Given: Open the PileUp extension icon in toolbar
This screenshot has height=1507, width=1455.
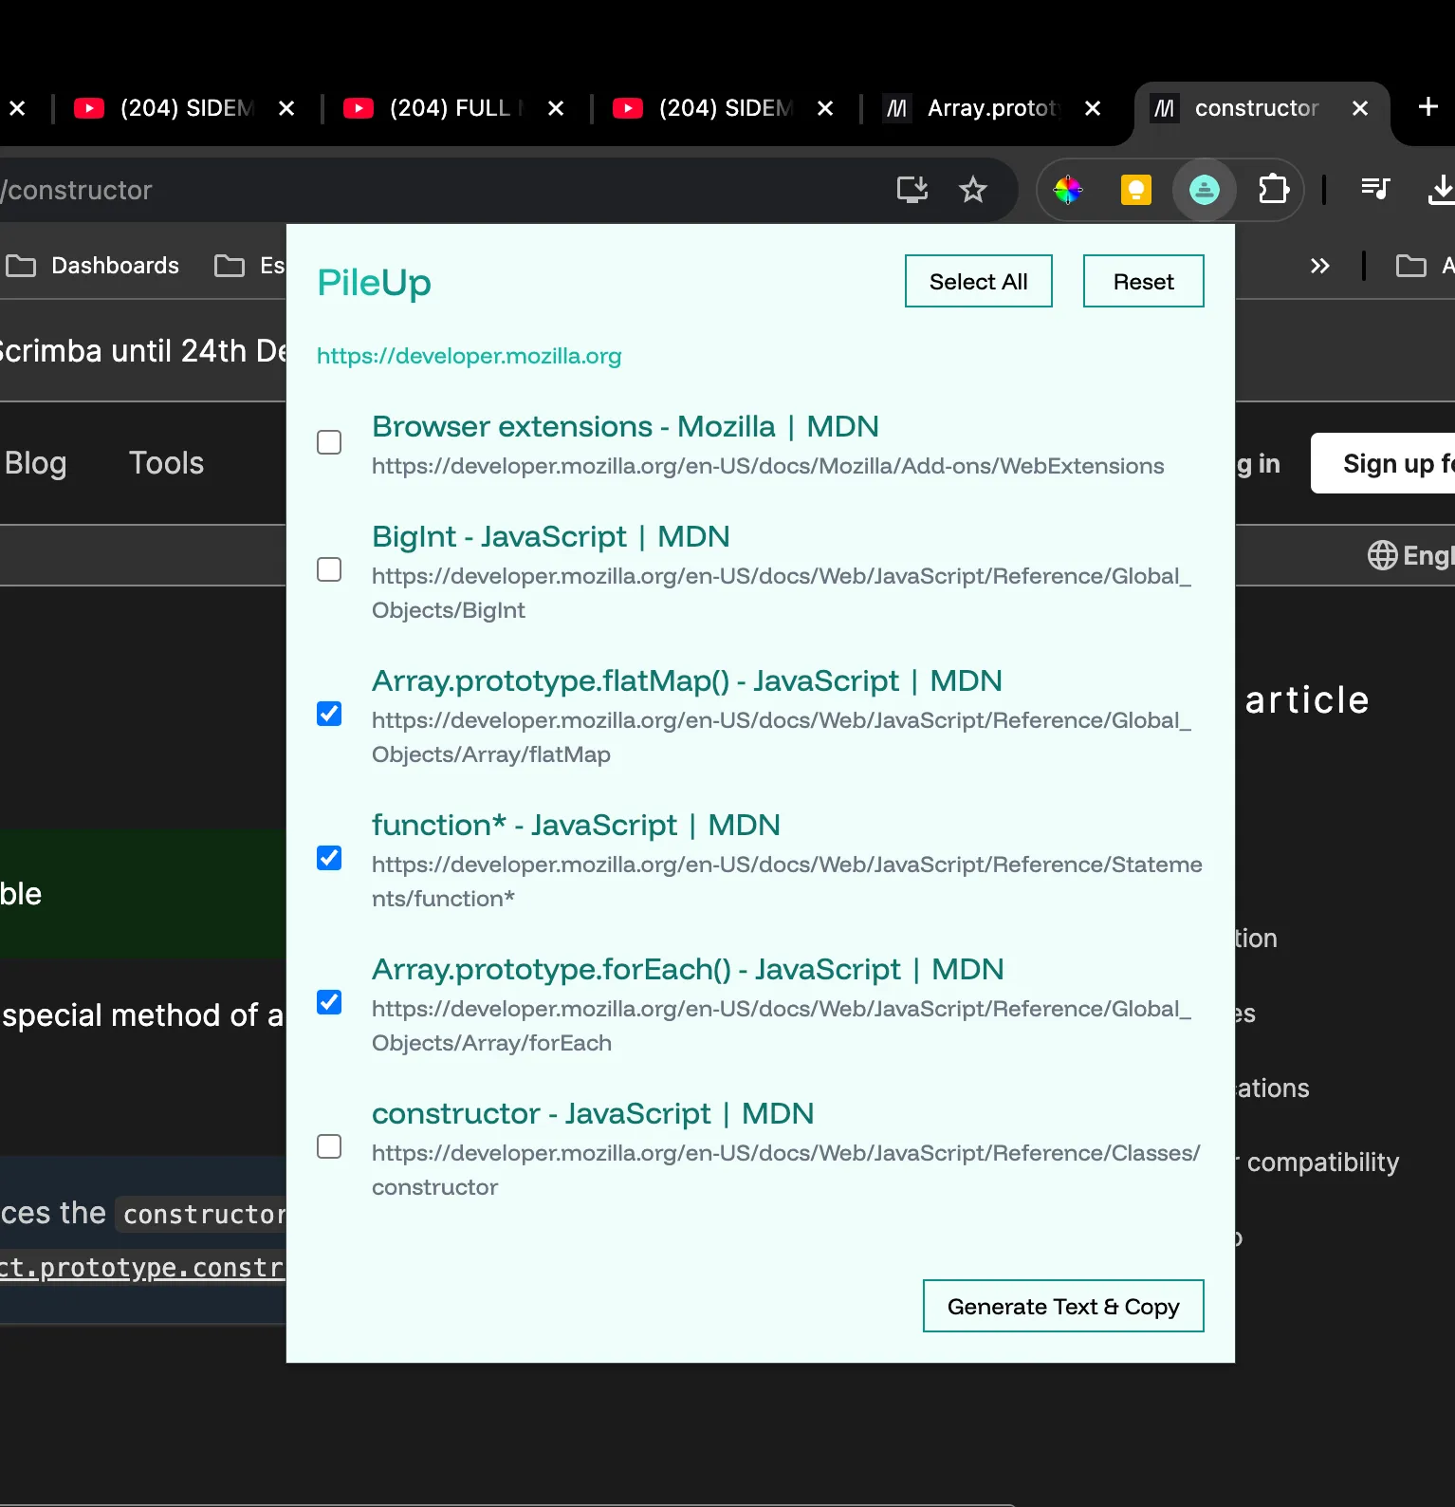Looking at the screenshot, I should click(1204, 190).
